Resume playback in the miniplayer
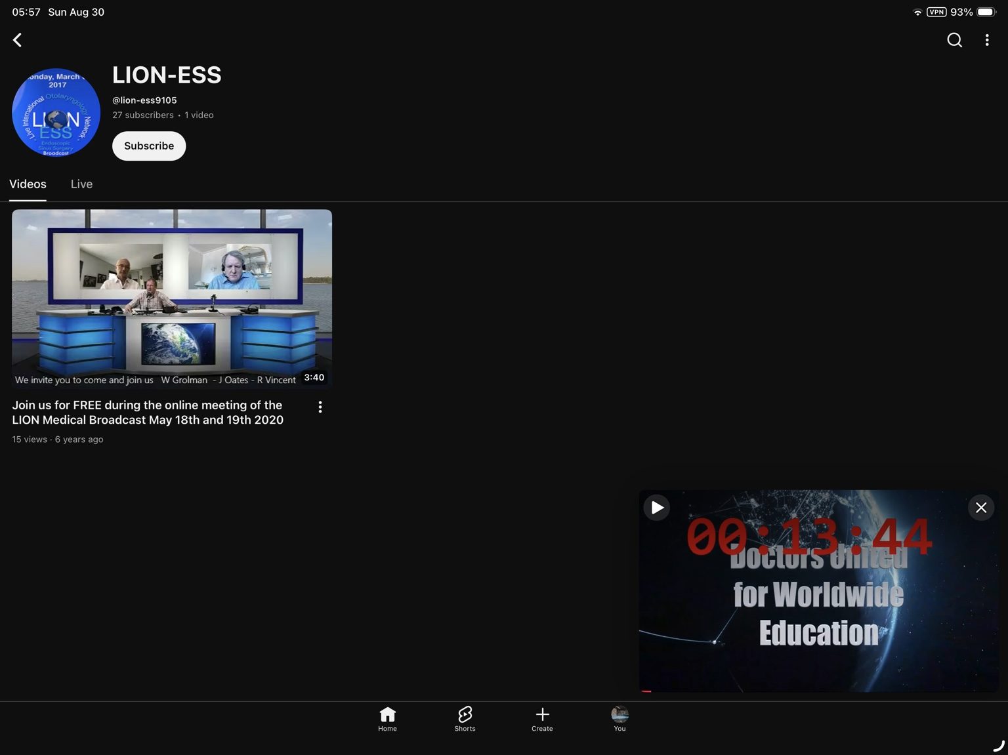1008x755 pixels. tap(656, 508)
